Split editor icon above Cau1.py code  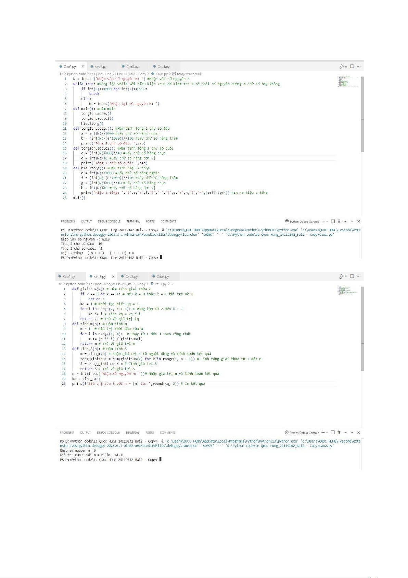click(x=352, y=67)
